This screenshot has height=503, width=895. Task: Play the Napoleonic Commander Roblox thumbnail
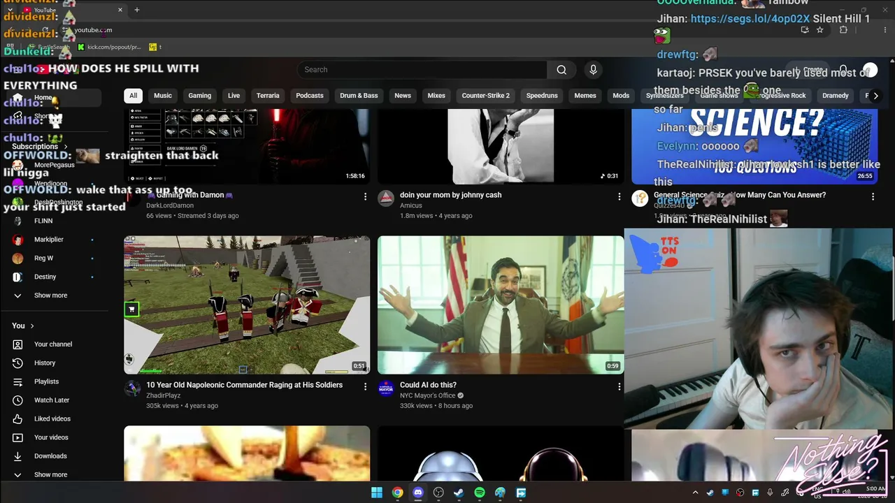click(x=247, y=305)
